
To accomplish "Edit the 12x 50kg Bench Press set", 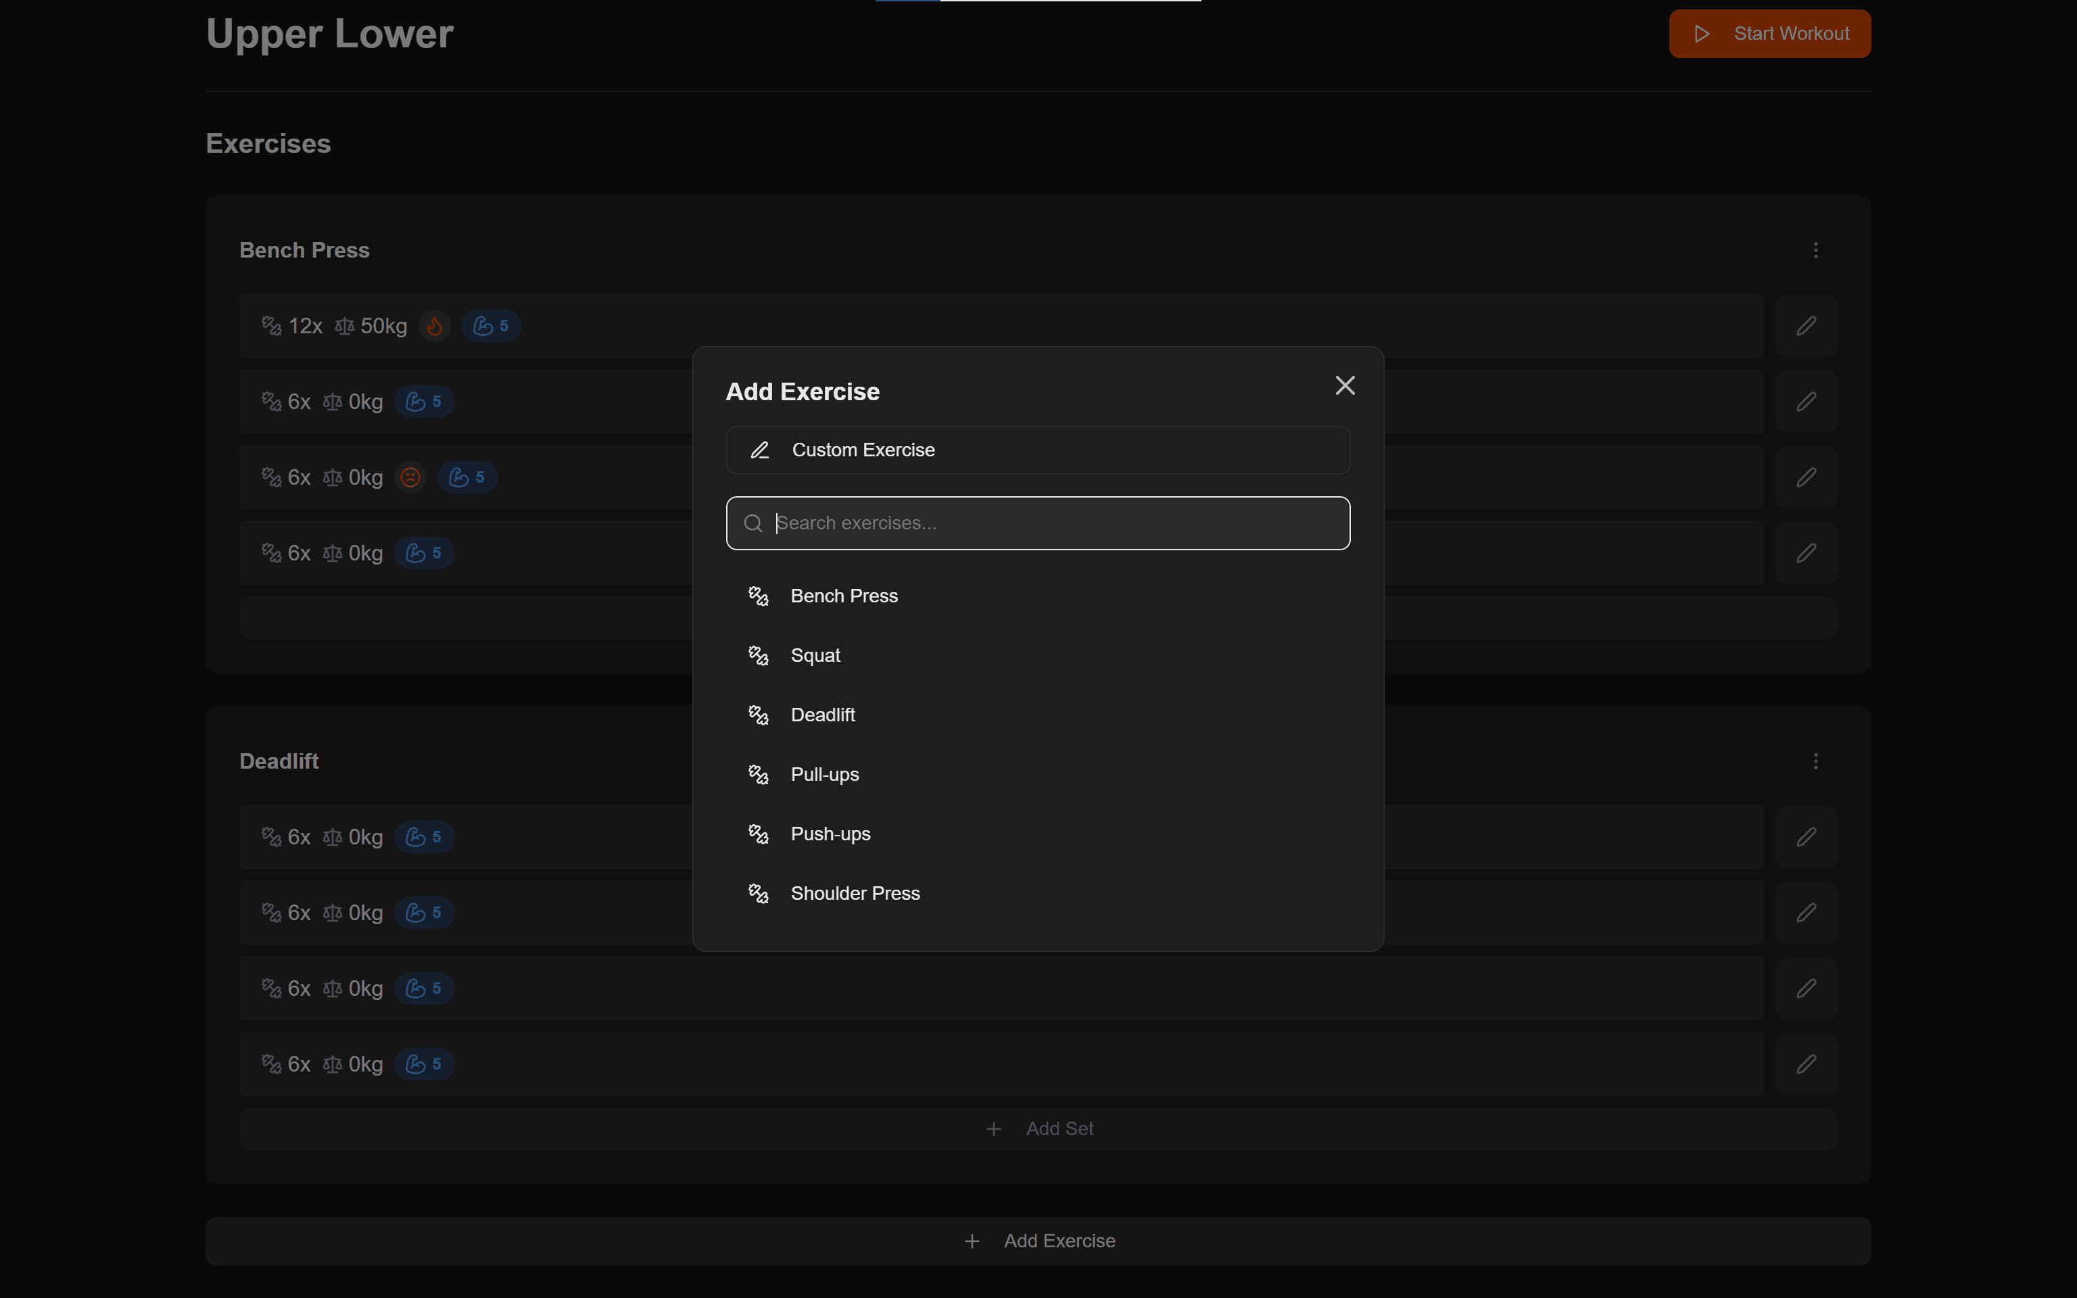I will 1806,327.
